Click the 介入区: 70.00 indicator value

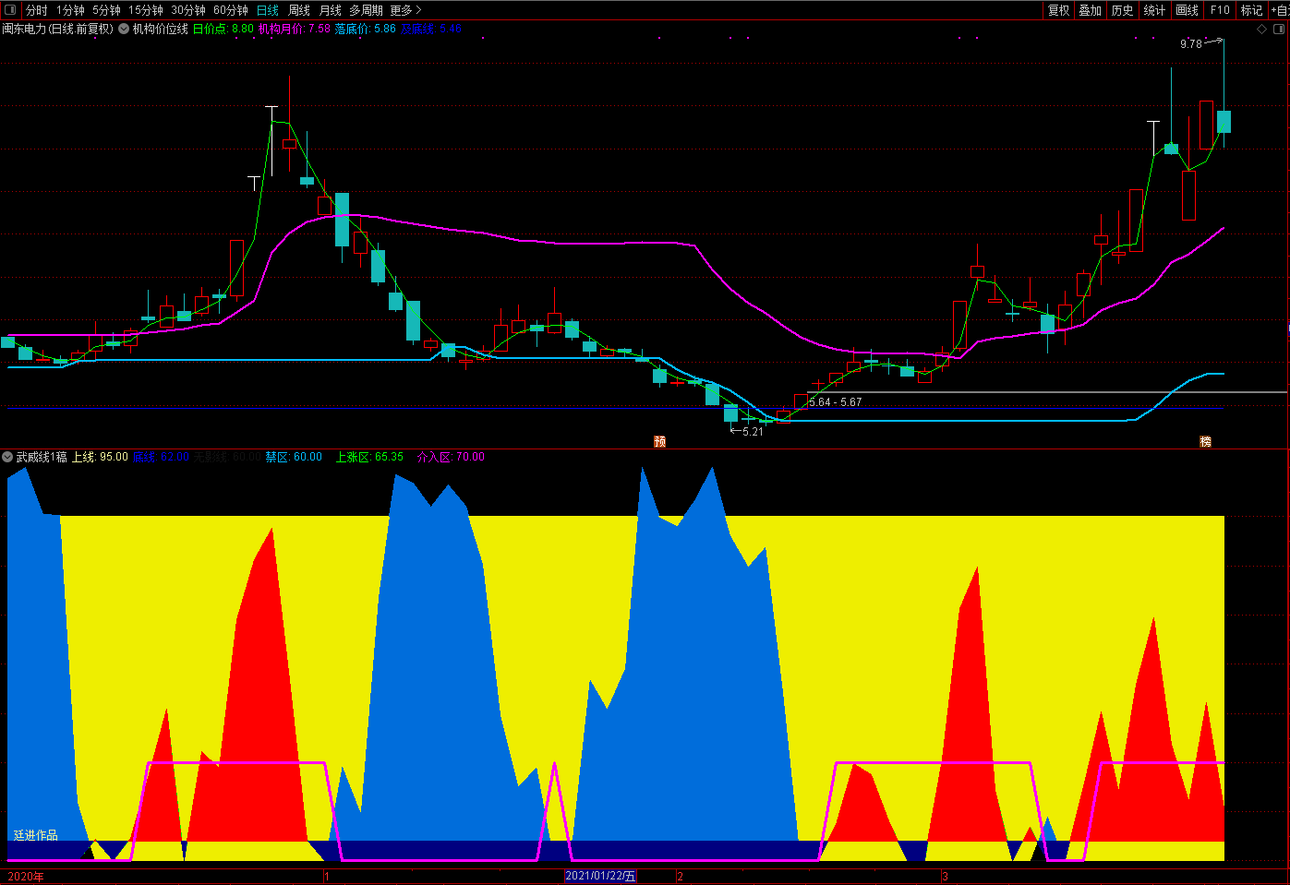[x=451, y=457]
